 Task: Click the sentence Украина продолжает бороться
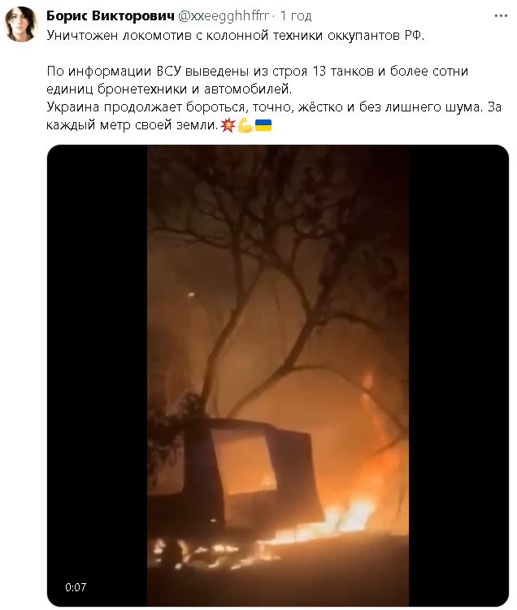pos(274,115)
